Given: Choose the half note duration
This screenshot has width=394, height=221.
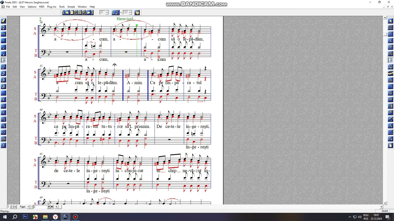Looking at the screenshot, I should click(x=4, y=47).
